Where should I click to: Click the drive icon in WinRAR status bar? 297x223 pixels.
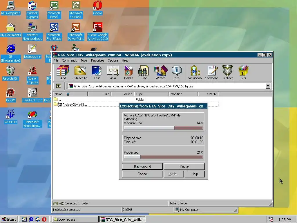click(x=55, y=204)
